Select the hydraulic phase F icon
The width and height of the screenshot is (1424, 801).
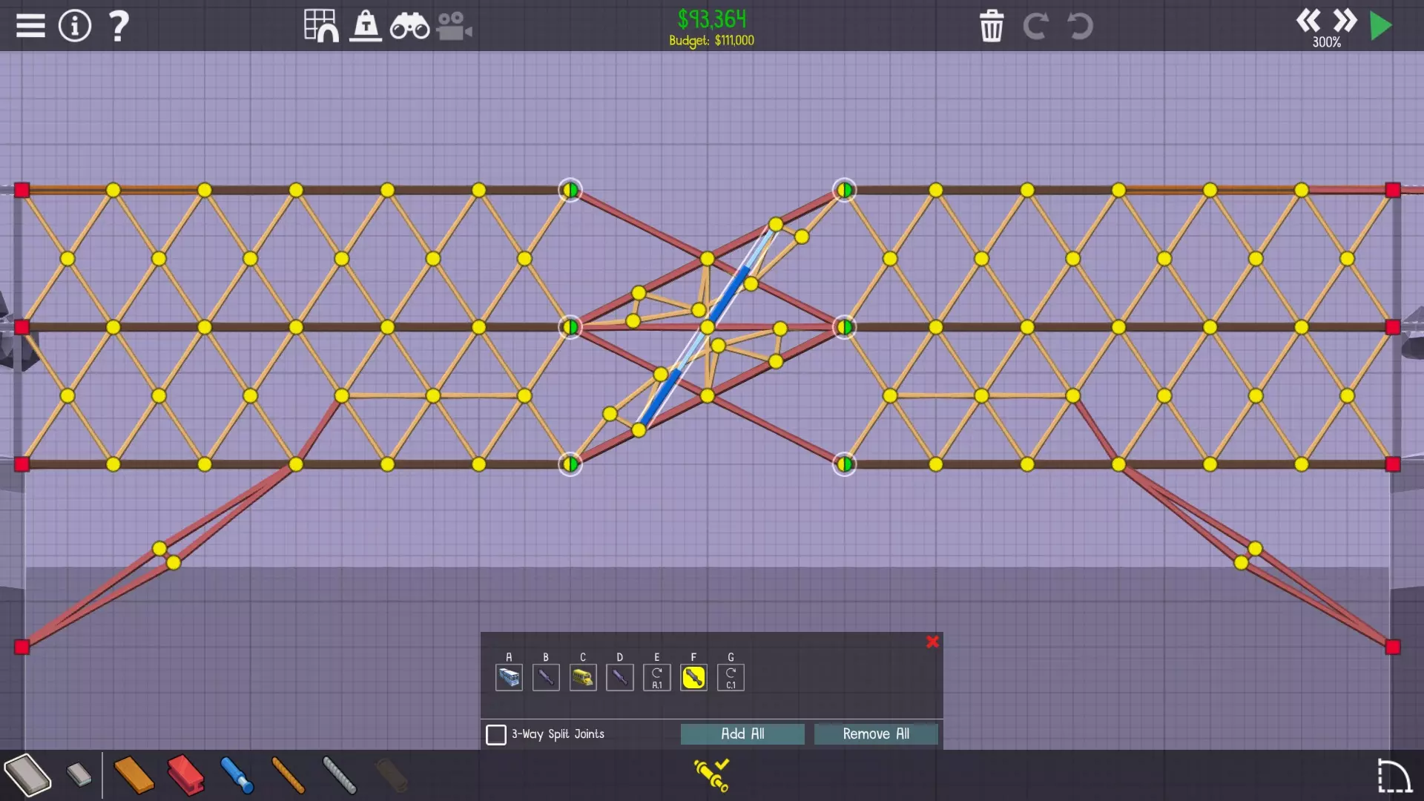point(693,677)
